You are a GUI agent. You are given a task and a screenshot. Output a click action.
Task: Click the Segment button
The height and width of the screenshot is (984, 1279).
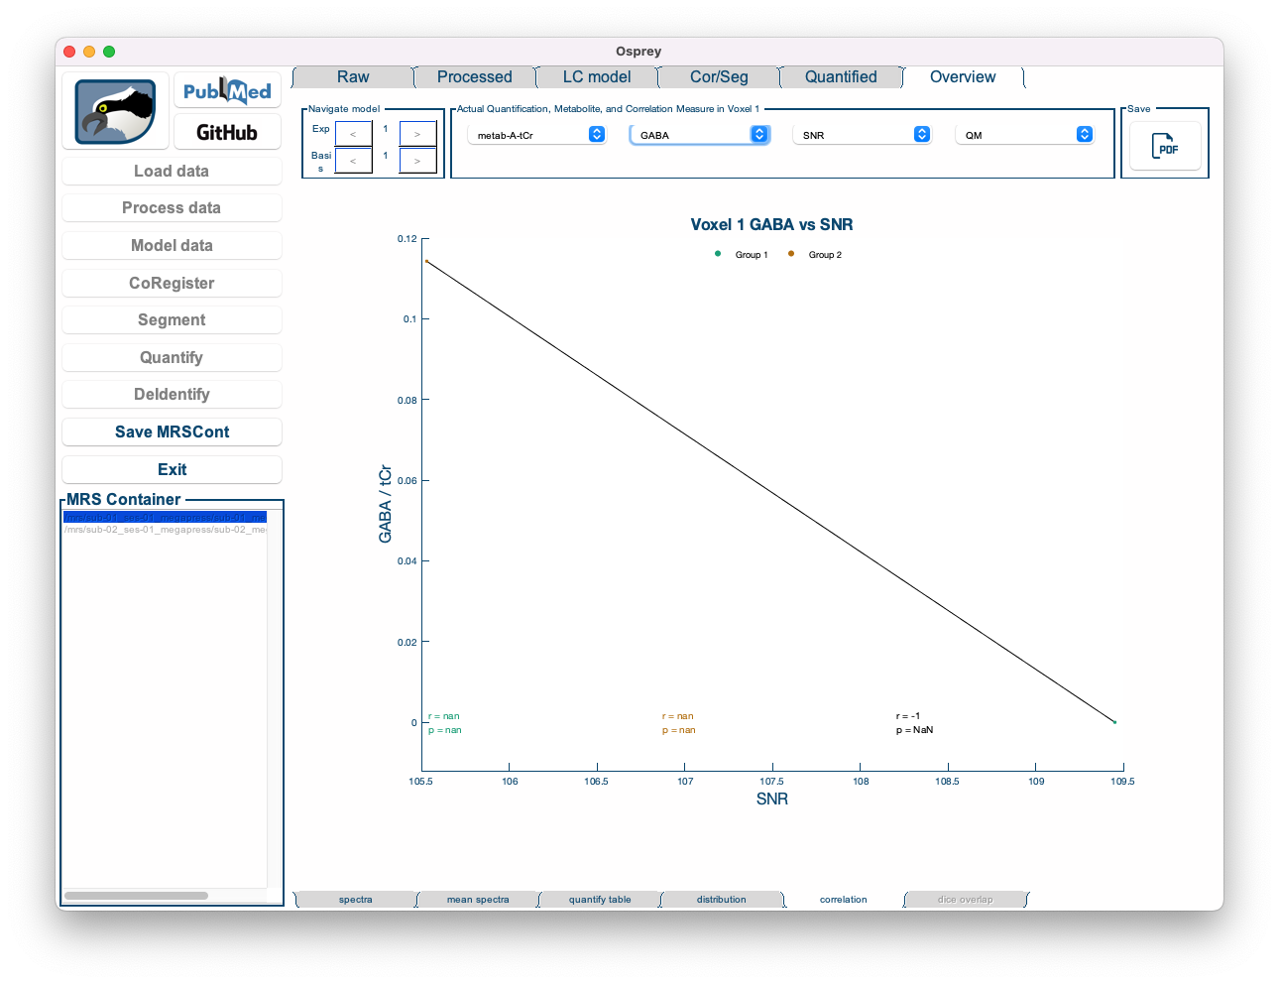click(172, 319)
